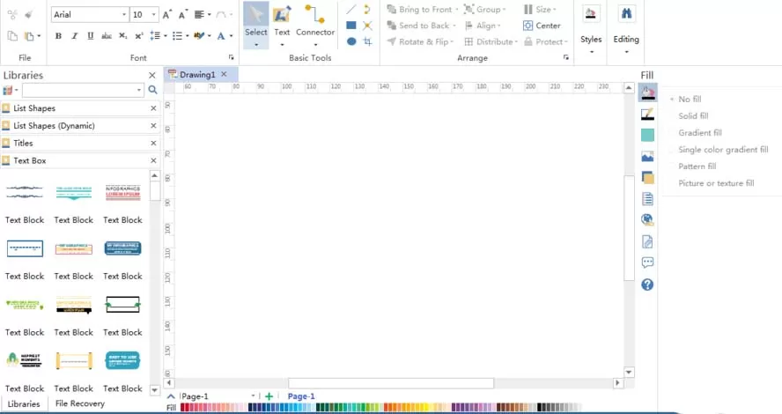The height and width of the screenshot is (414, 782).
Task: Open the Distribute dropdown
Action: click(x=491, y=42)
